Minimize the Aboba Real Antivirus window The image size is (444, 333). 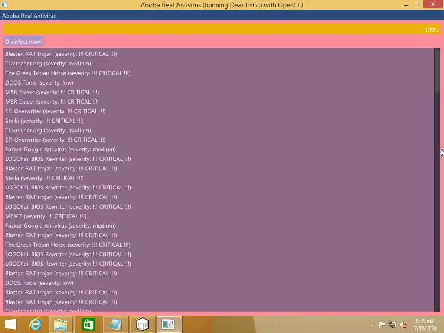[406, 4]
